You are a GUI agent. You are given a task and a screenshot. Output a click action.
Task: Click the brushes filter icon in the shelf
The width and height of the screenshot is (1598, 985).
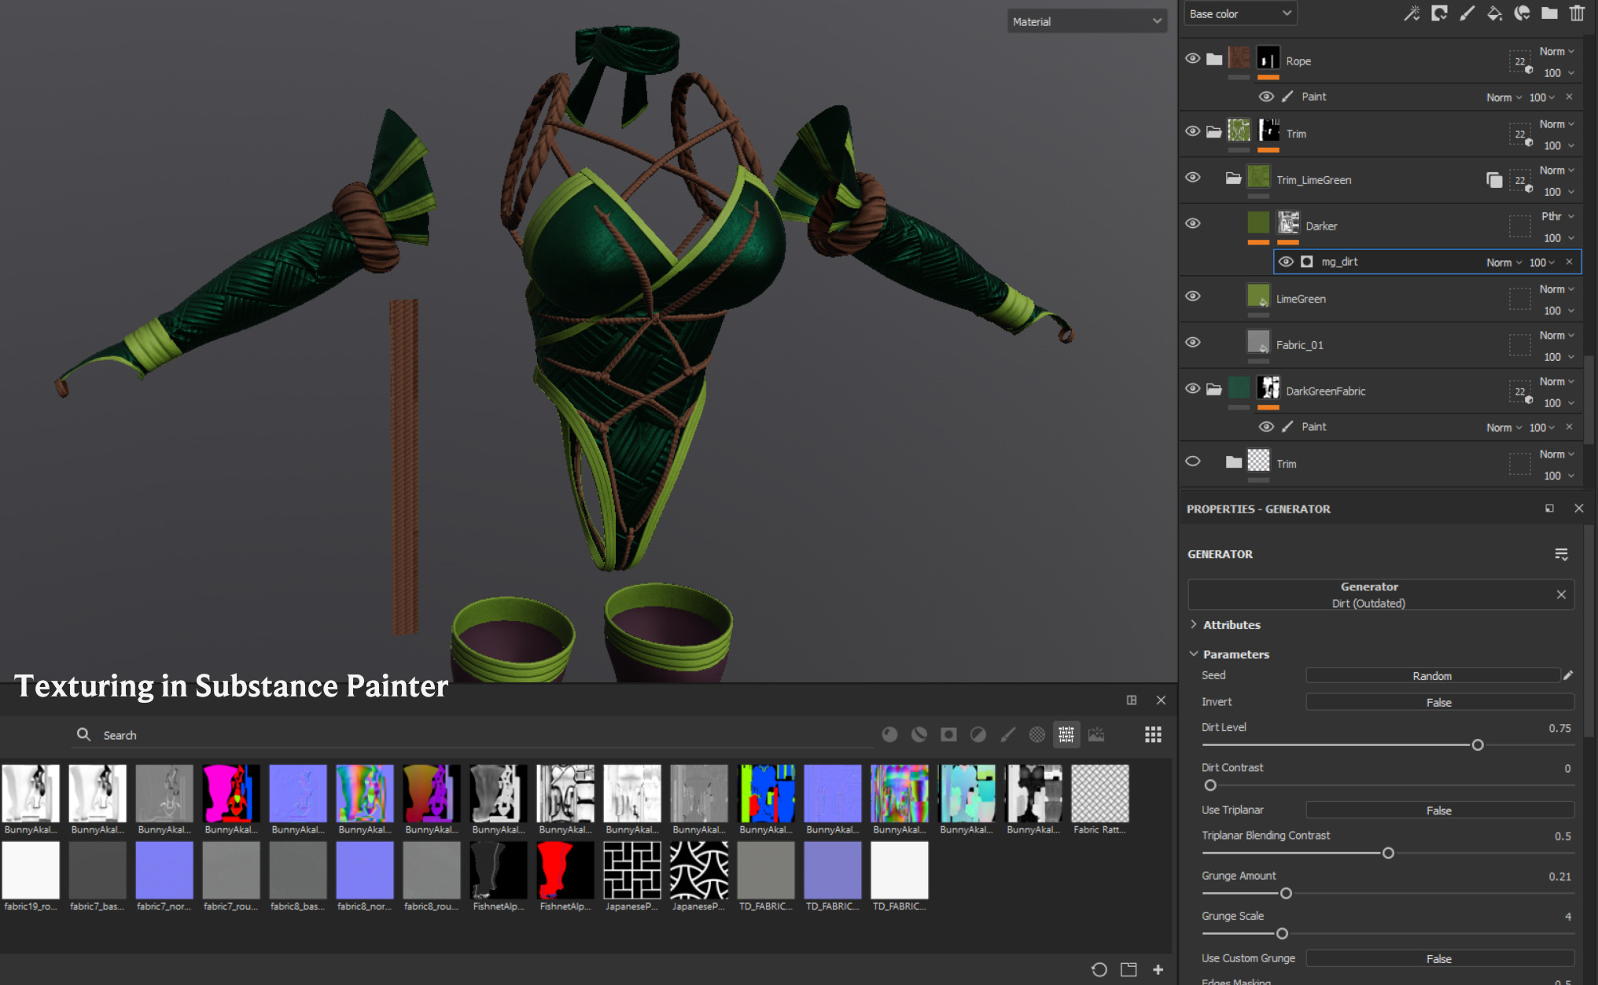1008,734
